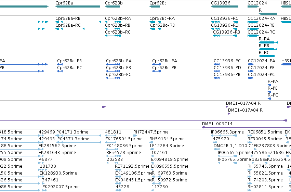
Task: Select transcript CG13936-RB label
Action: (226, 32)
